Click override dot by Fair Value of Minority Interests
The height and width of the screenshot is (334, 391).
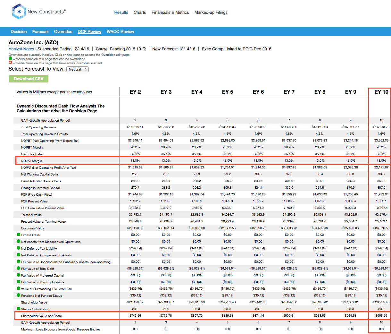[x=19, y=282]
